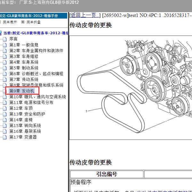Select 第3章 车身维修
Image resolution: width=192 pixels, height=192 pixels.
(24, 56)
